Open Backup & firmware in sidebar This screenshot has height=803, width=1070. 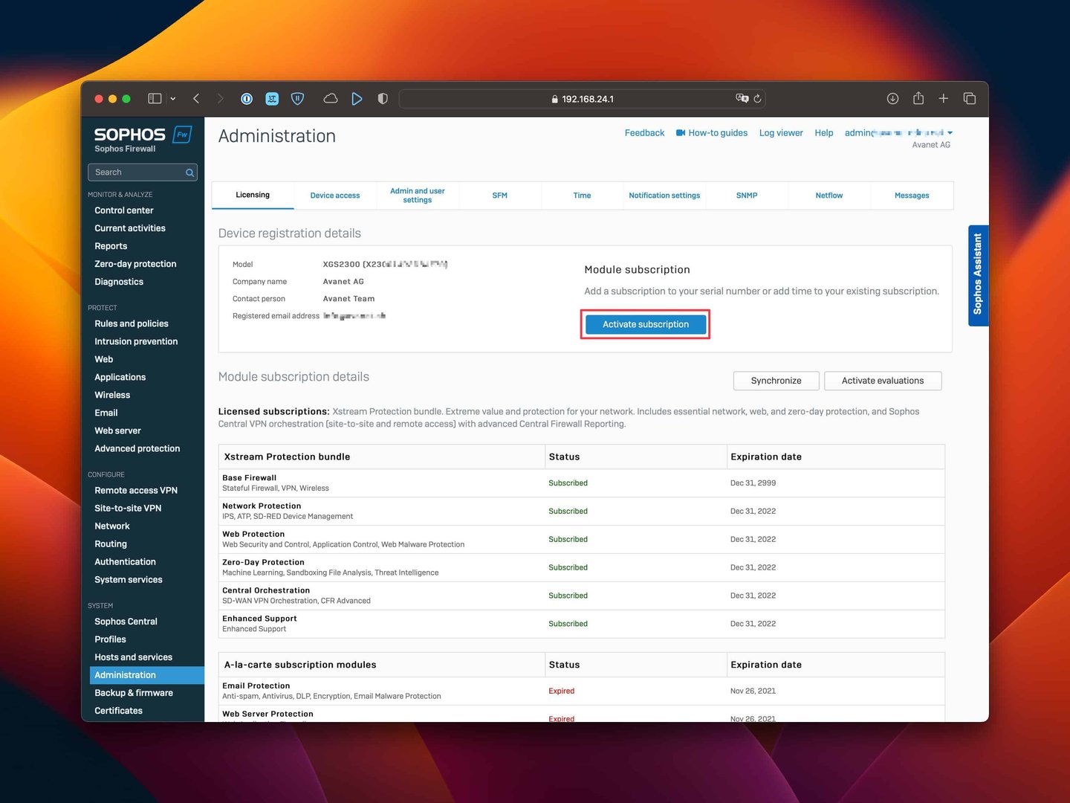tap(134, 692)
